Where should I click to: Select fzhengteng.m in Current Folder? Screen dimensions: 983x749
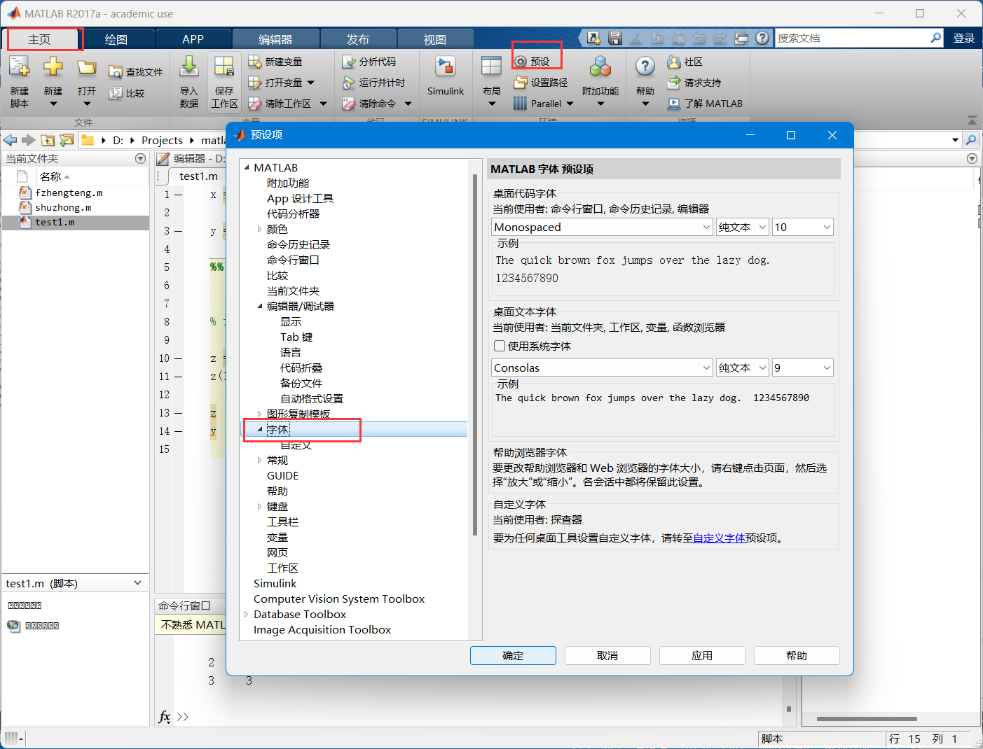point(69,192)
